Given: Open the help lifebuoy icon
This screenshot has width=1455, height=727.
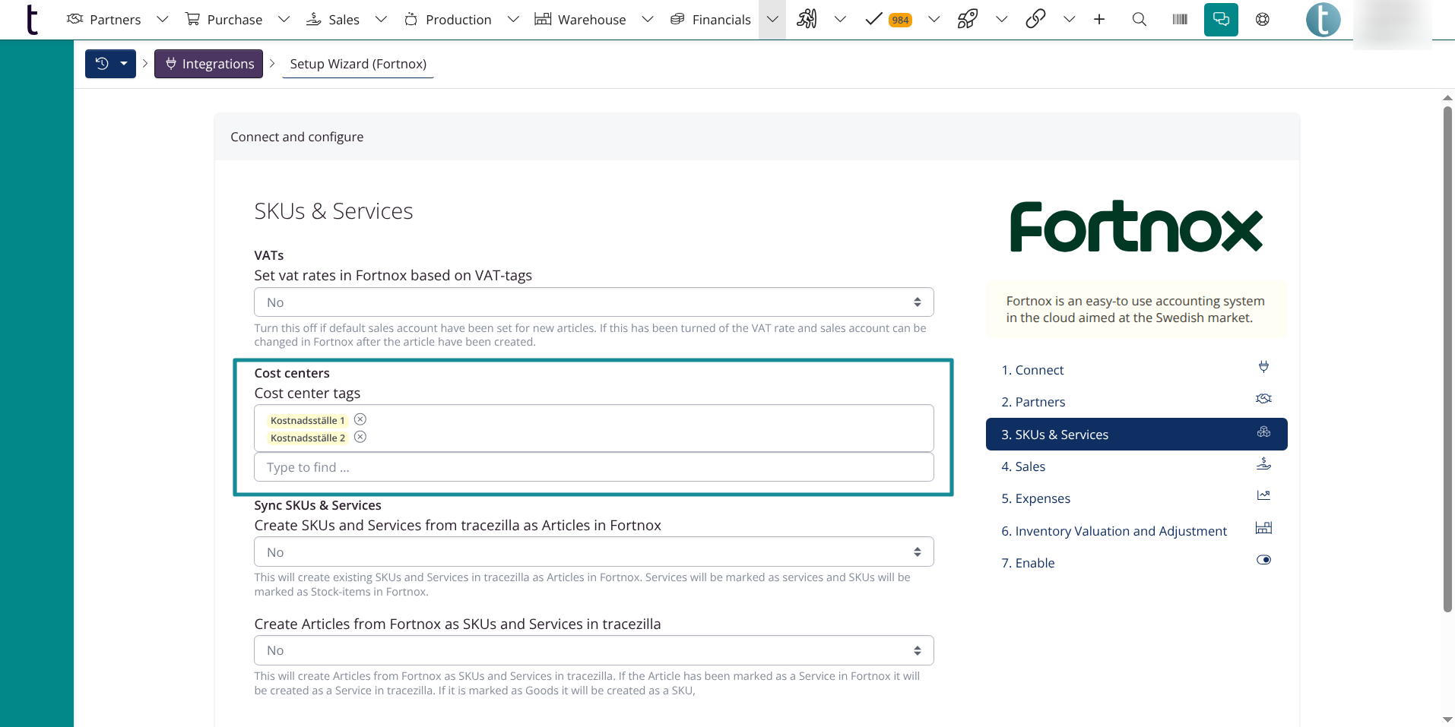Looking at the screenshot, I should 1263,20.
